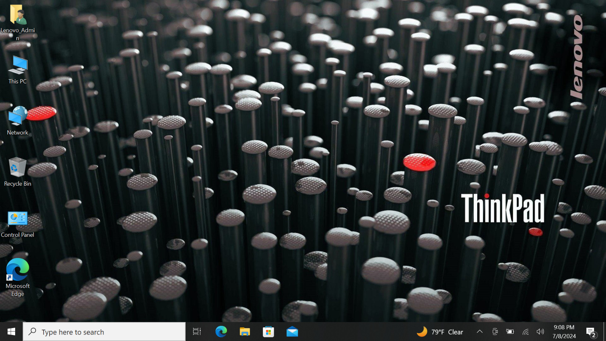Click the Show desktop sliver
Viewport: 606px width, 341px height.
[x=604, y=332]
